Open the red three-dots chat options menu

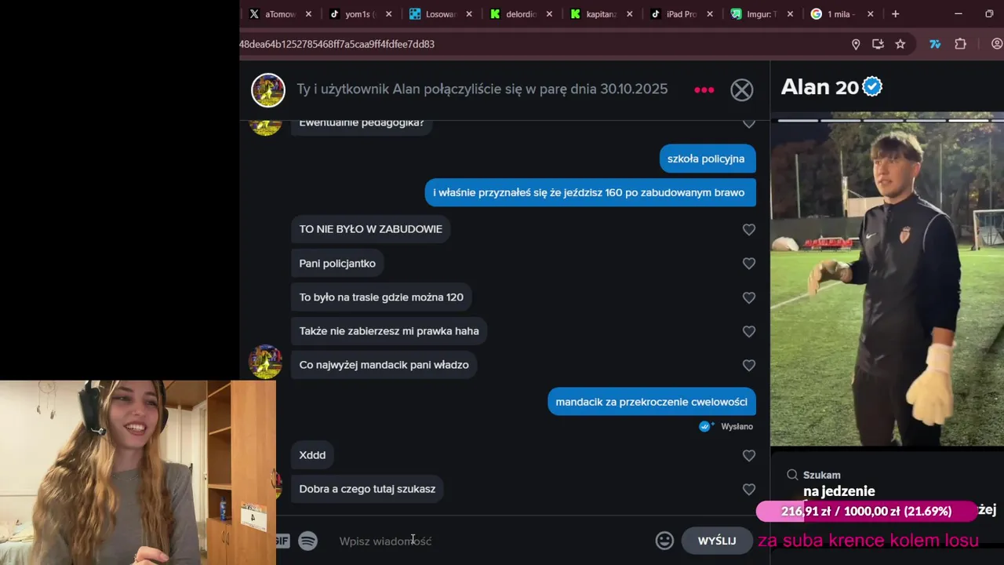pyautogui.click(x=704, y=90)
